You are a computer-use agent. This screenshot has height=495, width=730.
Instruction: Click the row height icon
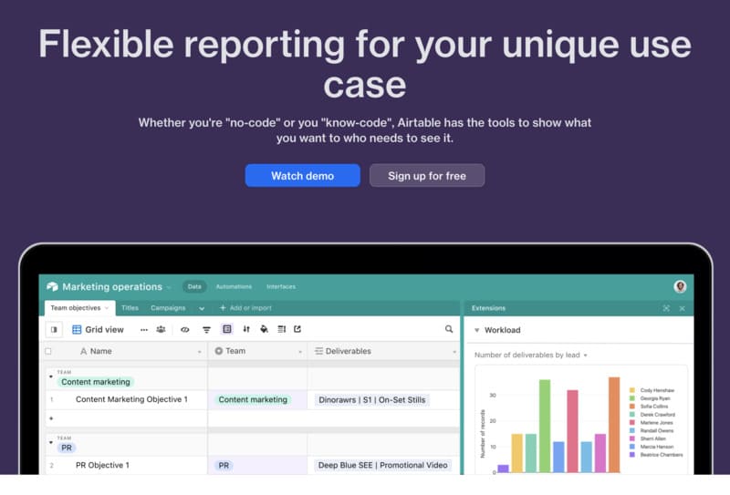click(x=282, y=329)
